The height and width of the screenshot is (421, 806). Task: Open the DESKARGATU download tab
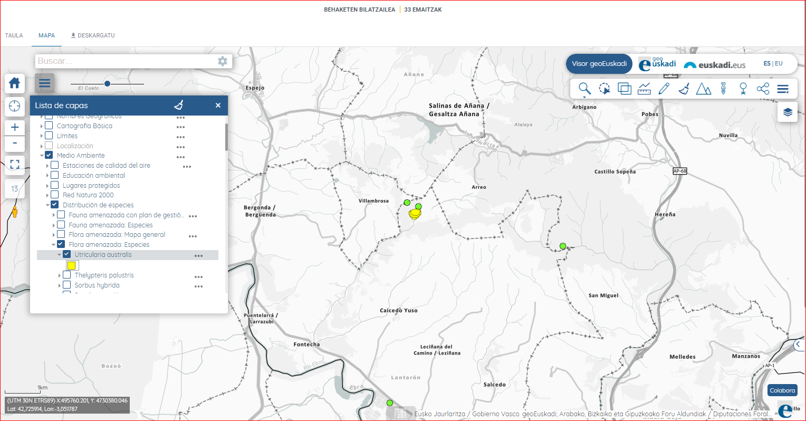click(93, 35)
